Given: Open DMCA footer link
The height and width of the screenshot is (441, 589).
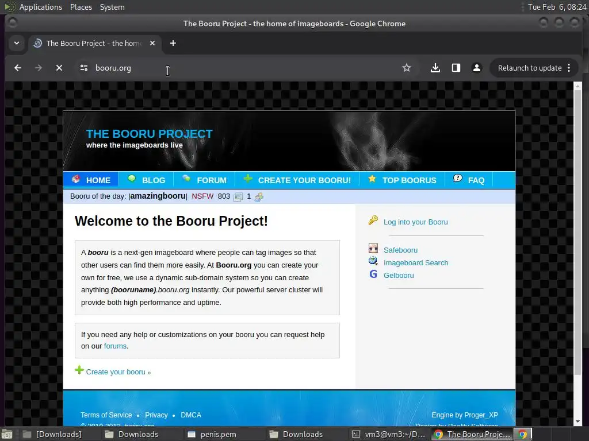Looking at the screenshot, I should [x=191, y=415].
